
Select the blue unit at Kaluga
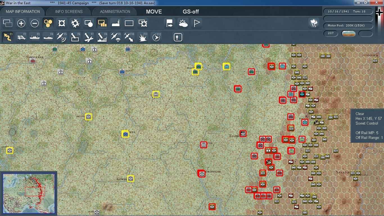coord(122,71)
